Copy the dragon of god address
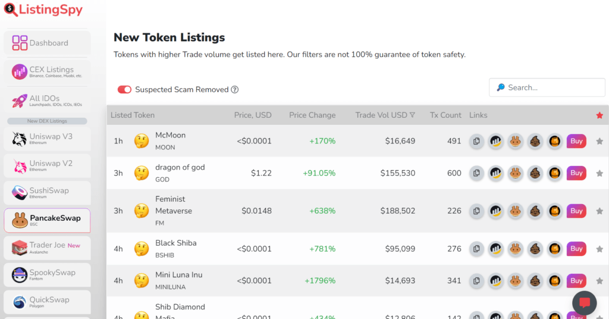609x319 pixels. (x=476, y=173)
